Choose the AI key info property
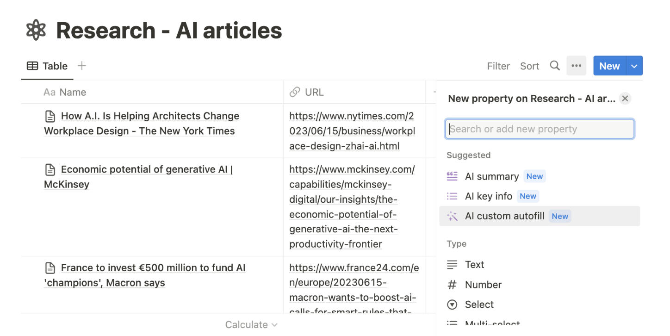The width and height of the screenshot is (670, 336). click(x=488, y=196)
